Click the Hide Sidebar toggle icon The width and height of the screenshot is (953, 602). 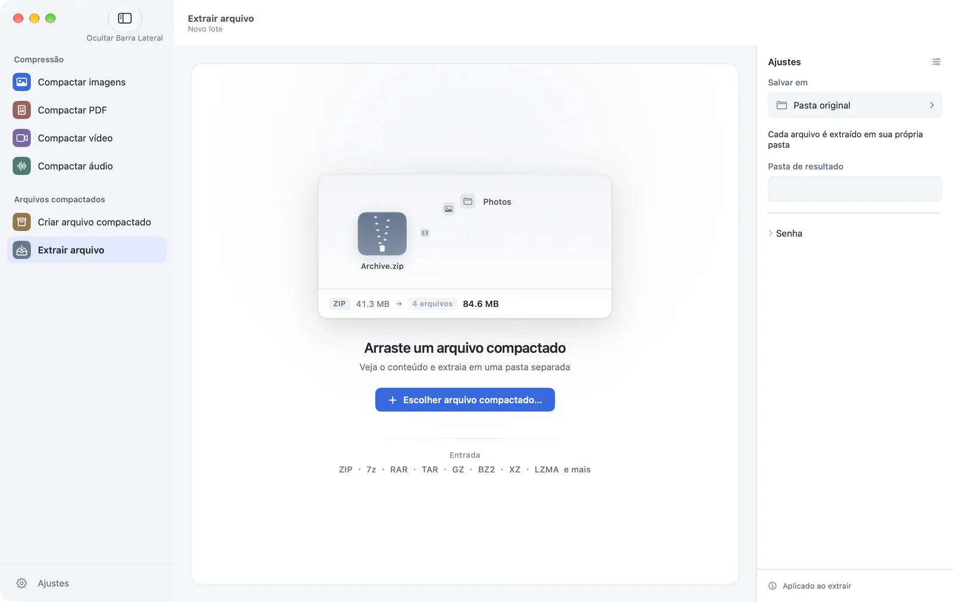tap(124, 18)
